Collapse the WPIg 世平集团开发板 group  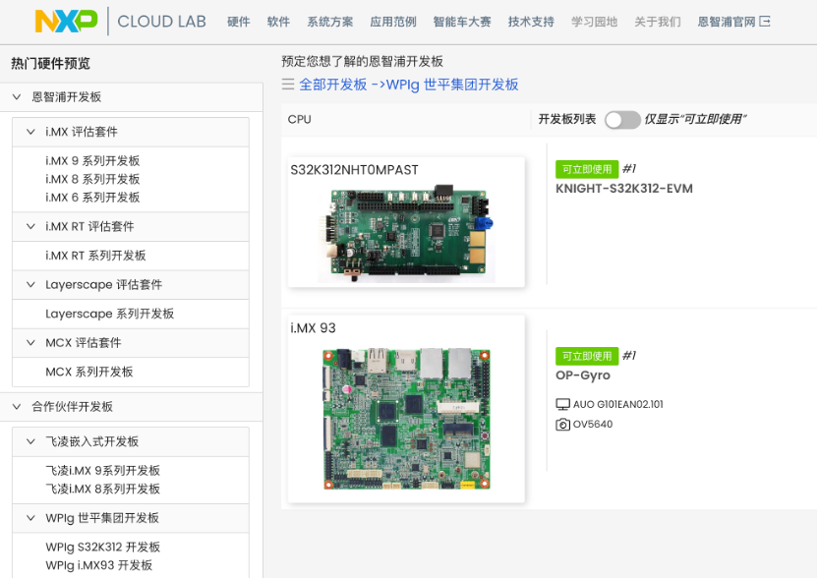[x=30, y=518]
